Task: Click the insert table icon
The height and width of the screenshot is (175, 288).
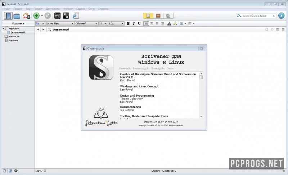Action: (181, 23)
